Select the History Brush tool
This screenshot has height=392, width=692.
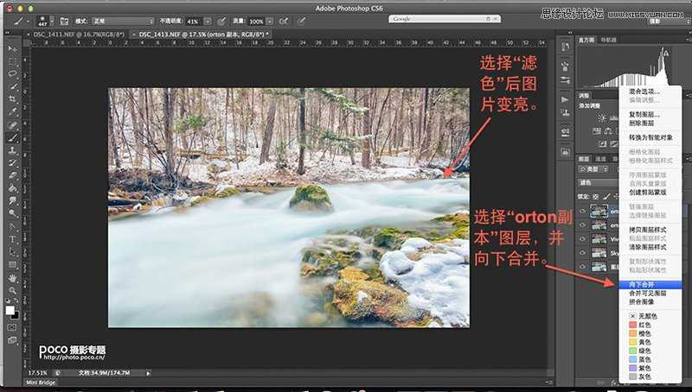point(12,163)
